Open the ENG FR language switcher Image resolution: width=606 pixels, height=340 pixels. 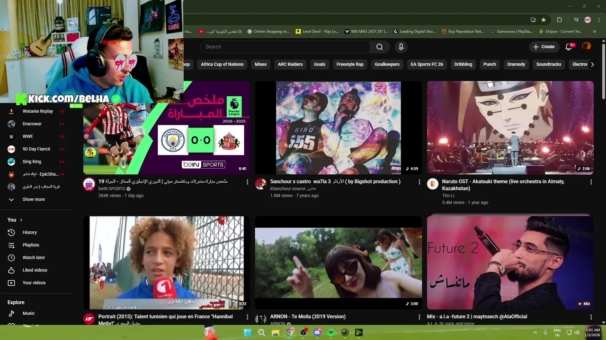pyautogui.click(x=557, y=332)
